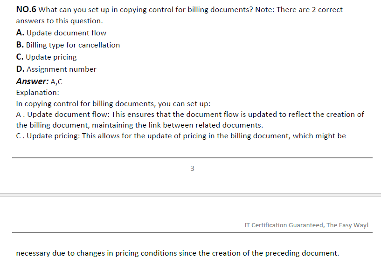This screenshot has width=381, height=264.
Task: Select option C Update pricing
Action: [47, 57]
